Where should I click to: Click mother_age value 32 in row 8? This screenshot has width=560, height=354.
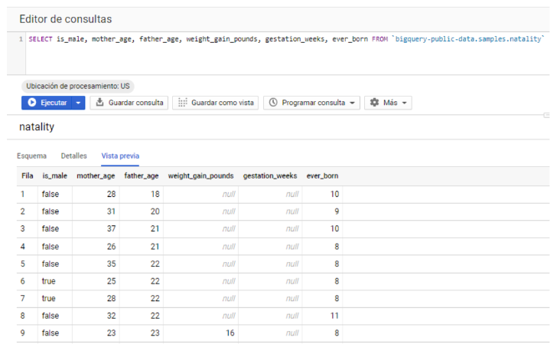(112, 316)
